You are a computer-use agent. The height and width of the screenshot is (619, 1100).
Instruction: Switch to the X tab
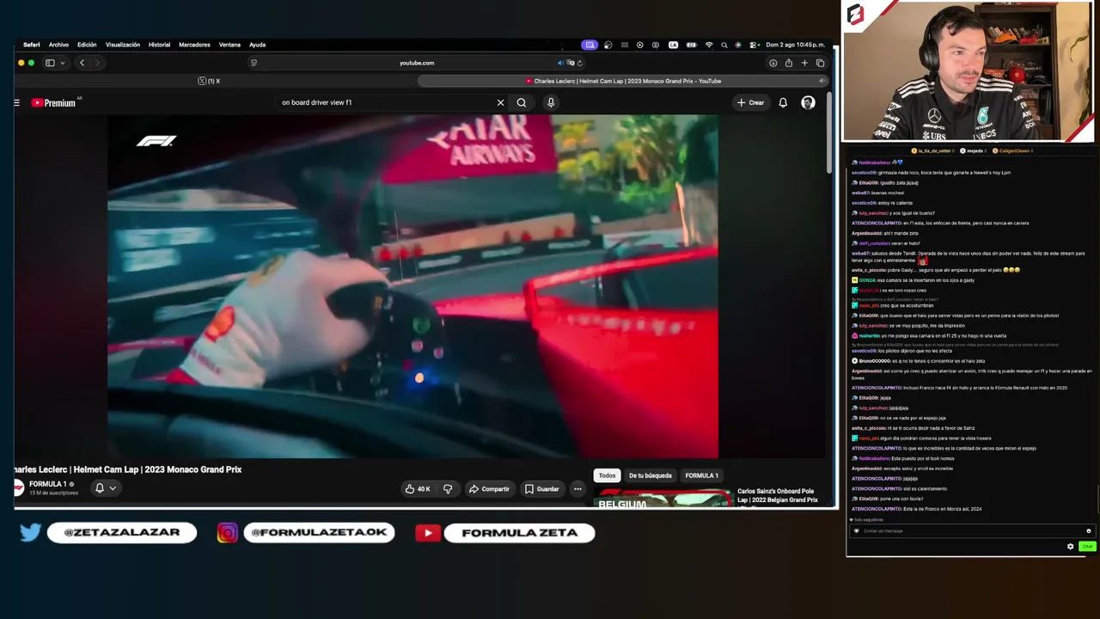click(209, 81)
